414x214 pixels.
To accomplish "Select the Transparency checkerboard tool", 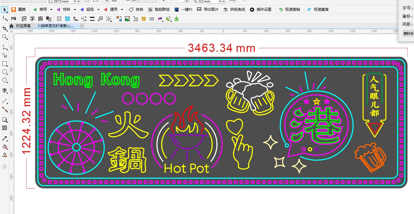I will (5, 128).
